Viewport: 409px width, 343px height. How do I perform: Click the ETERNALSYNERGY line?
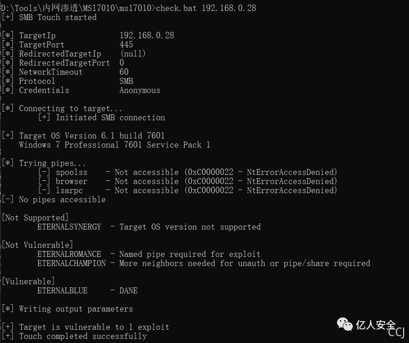tap(149, 227)
